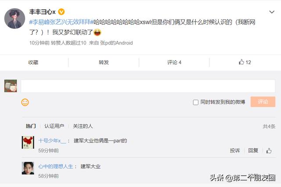Open the 评论 4 comments section
Screen dimensions: 281x187
(x=174, y=62)
